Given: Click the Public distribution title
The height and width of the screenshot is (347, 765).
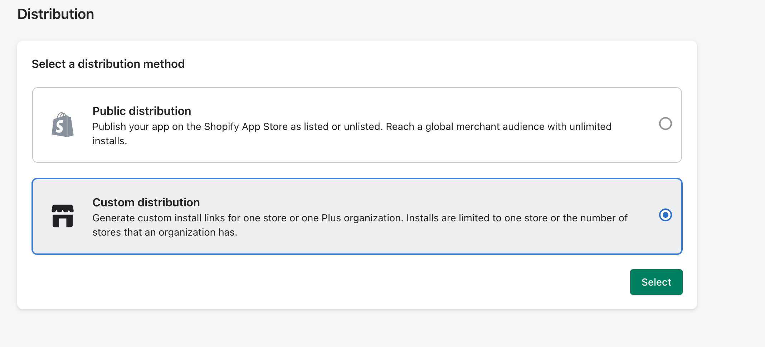Looking at the screenshot, I should (x=142, y=111).
